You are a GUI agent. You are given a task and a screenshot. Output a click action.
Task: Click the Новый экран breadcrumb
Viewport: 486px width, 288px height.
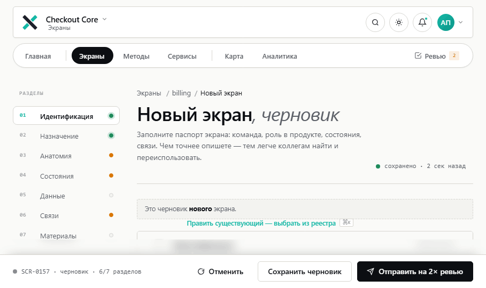[x=221, y=93]
